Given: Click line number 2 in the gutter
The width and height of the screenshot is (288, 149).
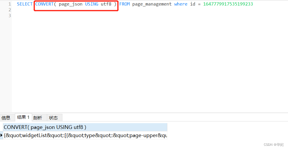Looking at the screenshot, I should coord(10,10).
